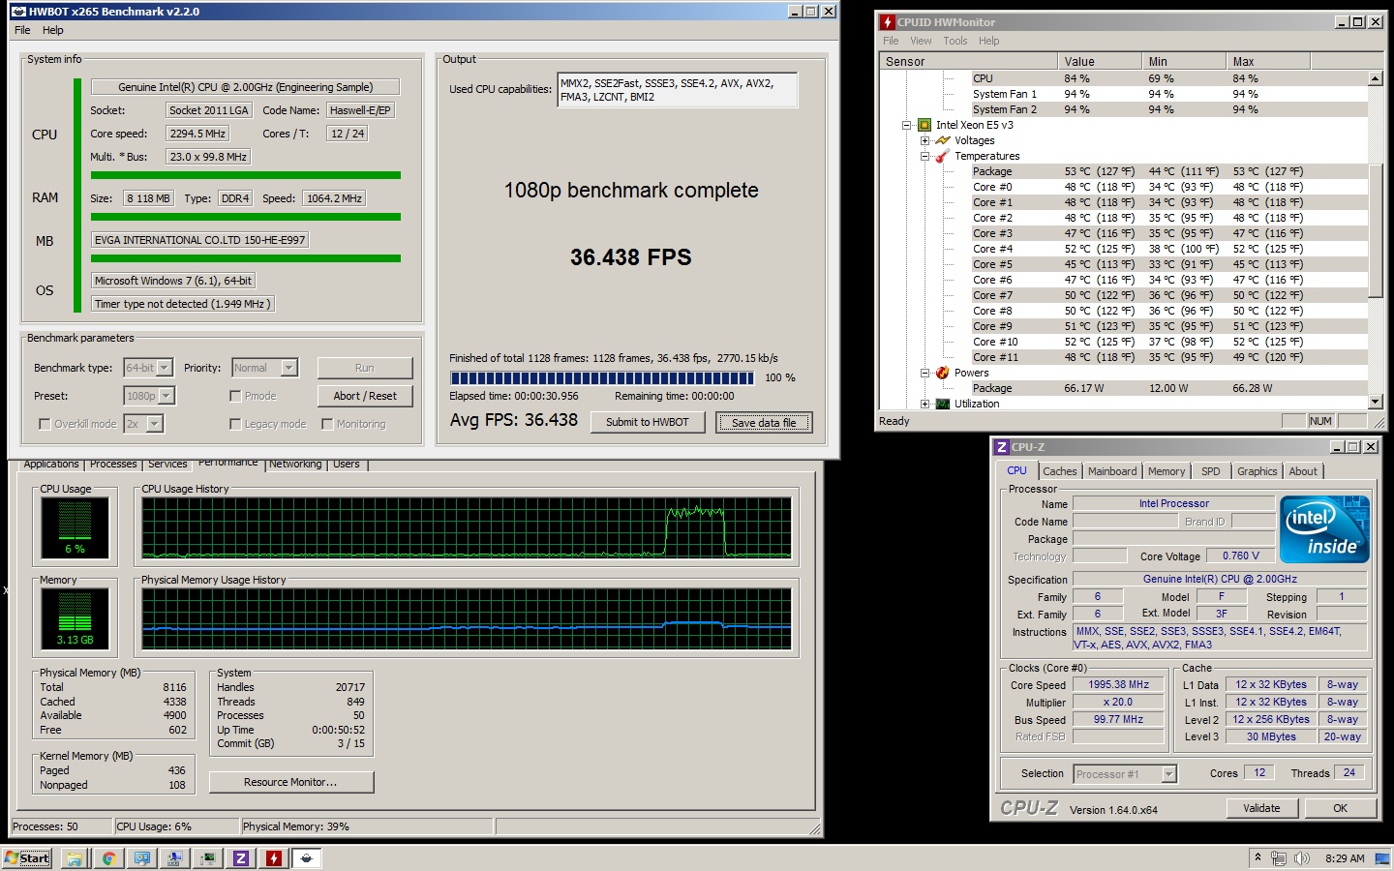Click the blue ID card taskbar icon

[x=142, y=857]
